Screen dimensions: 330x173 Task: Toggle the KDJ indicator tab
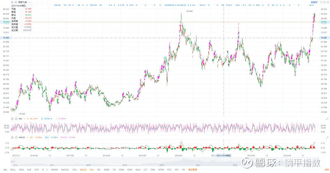tap(92, 169)
